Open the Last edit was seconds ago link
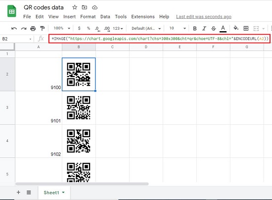Screen dimensions: 272x200 pos(204,17)
